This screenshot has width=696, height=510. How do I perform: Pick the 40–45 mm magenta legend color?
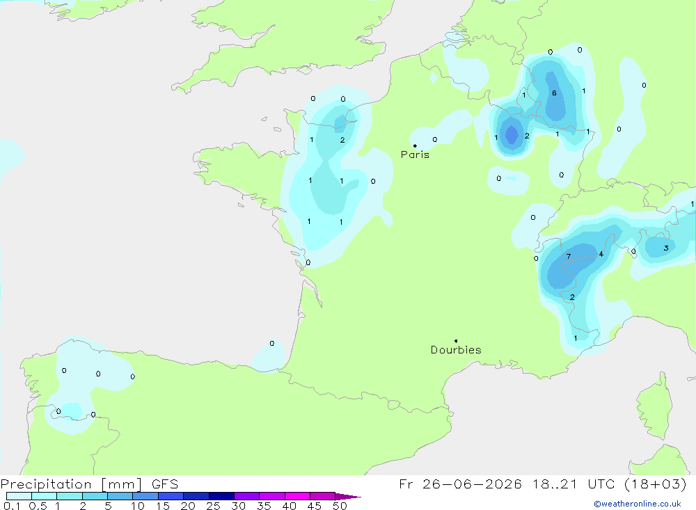coord(297,496)
